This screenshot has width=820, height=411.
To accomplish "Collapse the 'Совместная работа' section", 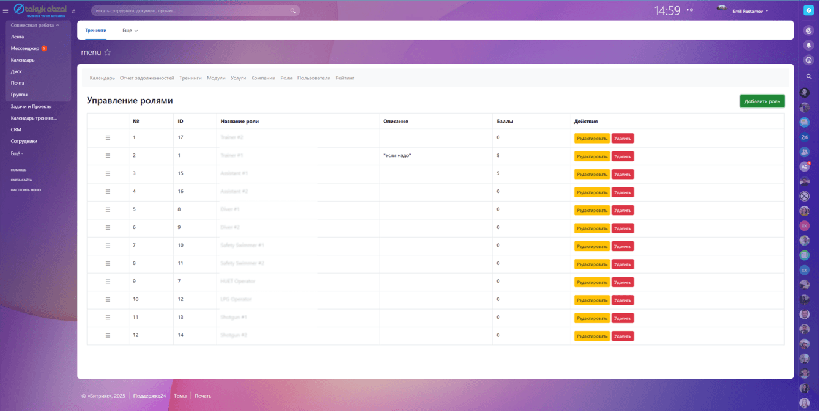I will pyautogui.click(x=35, y=26).
